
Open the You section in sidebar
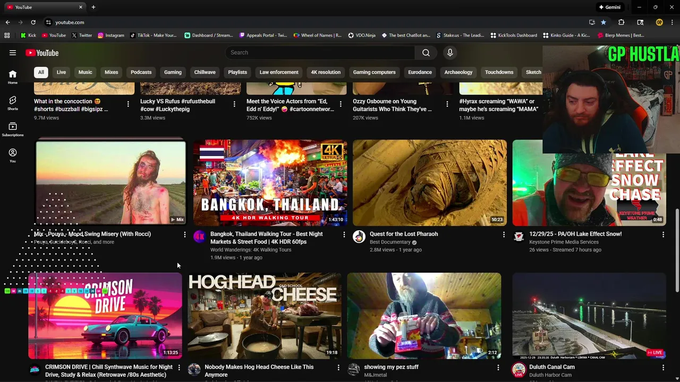point(13,155)
